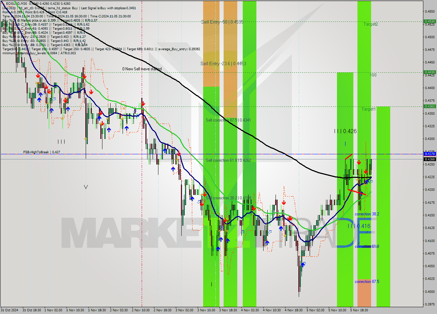
Task: Select the 'Sell correction 87.5 | 0.4341' label
Action: click(228, 120)
